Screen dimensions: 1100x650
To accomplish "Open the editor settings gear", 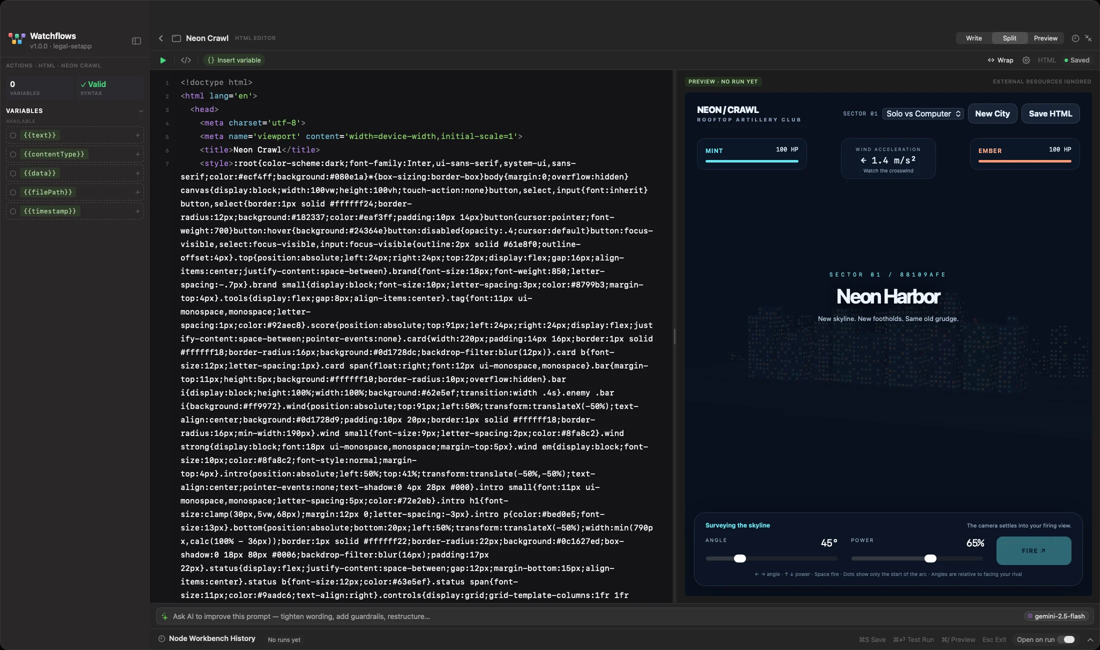I will (x=1026, y=60).
